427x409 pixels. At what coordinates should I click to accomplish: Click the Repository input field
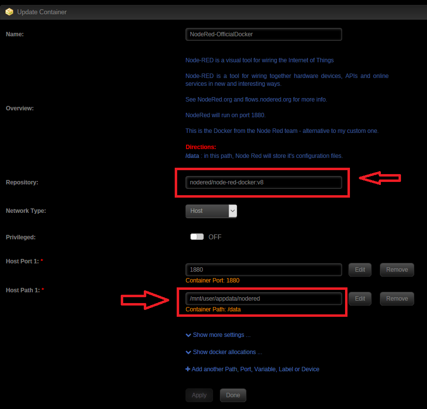[264, 182]
